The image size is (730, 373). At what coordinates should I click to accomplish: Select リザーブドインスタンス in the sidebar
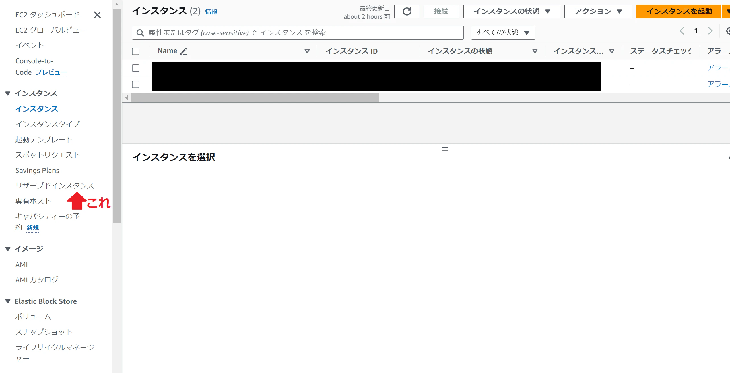pos(54,186)
